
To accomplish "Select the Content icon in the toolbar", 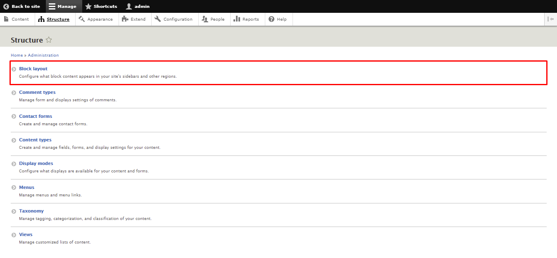I will pyautogui.click(x=6, y=19).
